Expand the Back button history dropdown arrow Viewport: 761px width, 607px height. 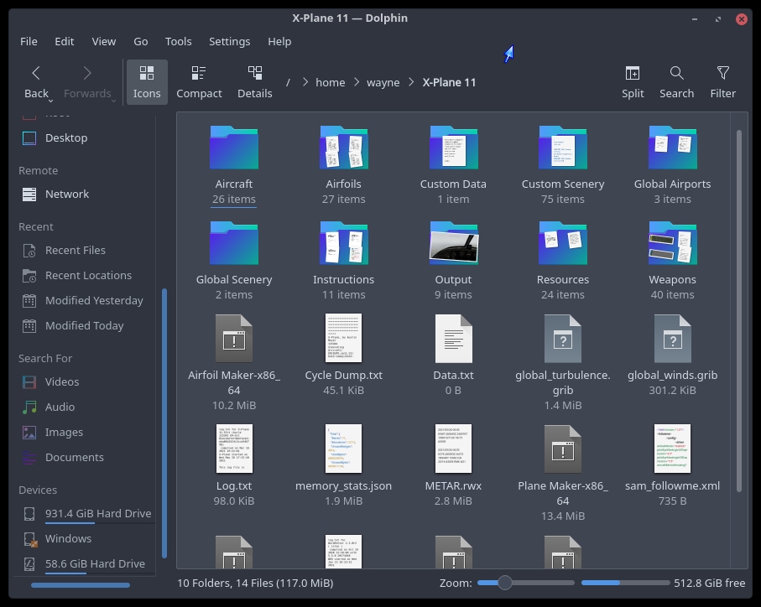coord(52,100)
